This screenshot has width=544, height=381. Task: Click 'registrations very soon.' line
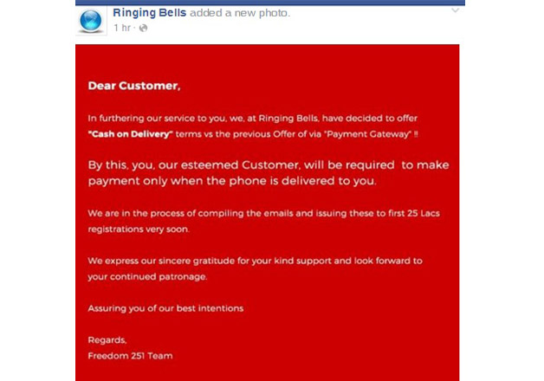pyautogui.click(x=139, y=229)
